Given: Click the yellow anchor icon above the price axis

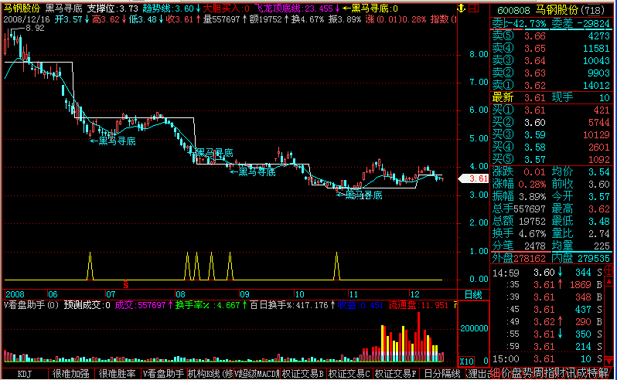Looking at the screenshot, I should tap(461, 8).
